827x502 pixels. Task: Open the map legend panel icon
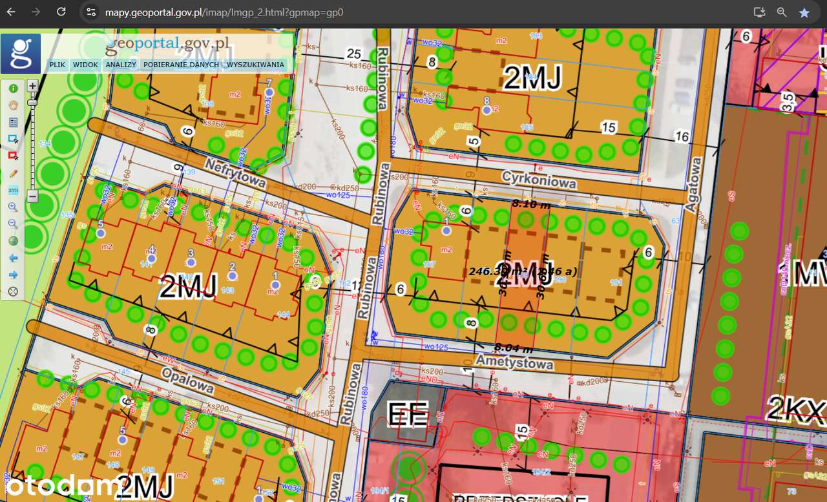(12, 121)
